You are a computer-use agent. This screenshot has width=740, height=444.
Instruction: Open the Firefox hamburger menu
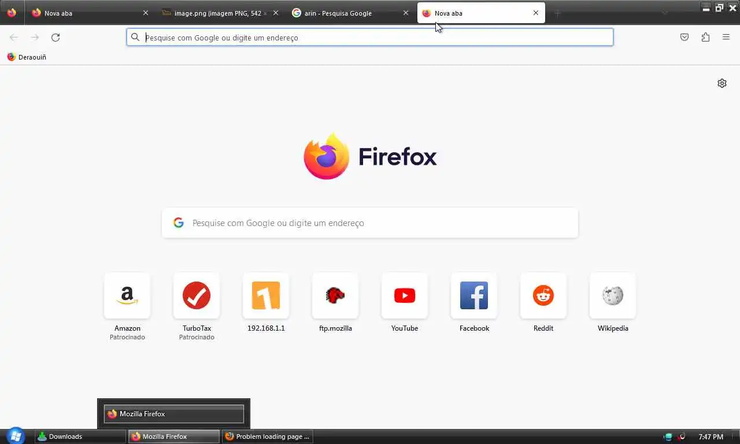coord(726,38)
